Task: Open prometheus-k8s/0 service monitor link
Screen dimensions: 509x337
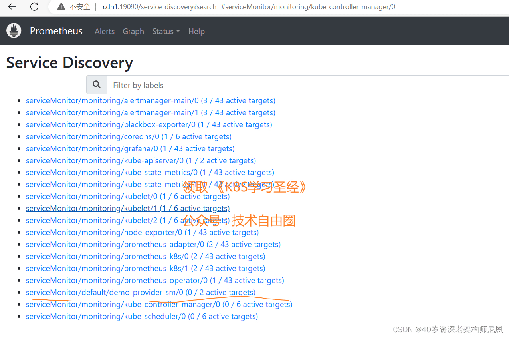Action: click(145, 256)
